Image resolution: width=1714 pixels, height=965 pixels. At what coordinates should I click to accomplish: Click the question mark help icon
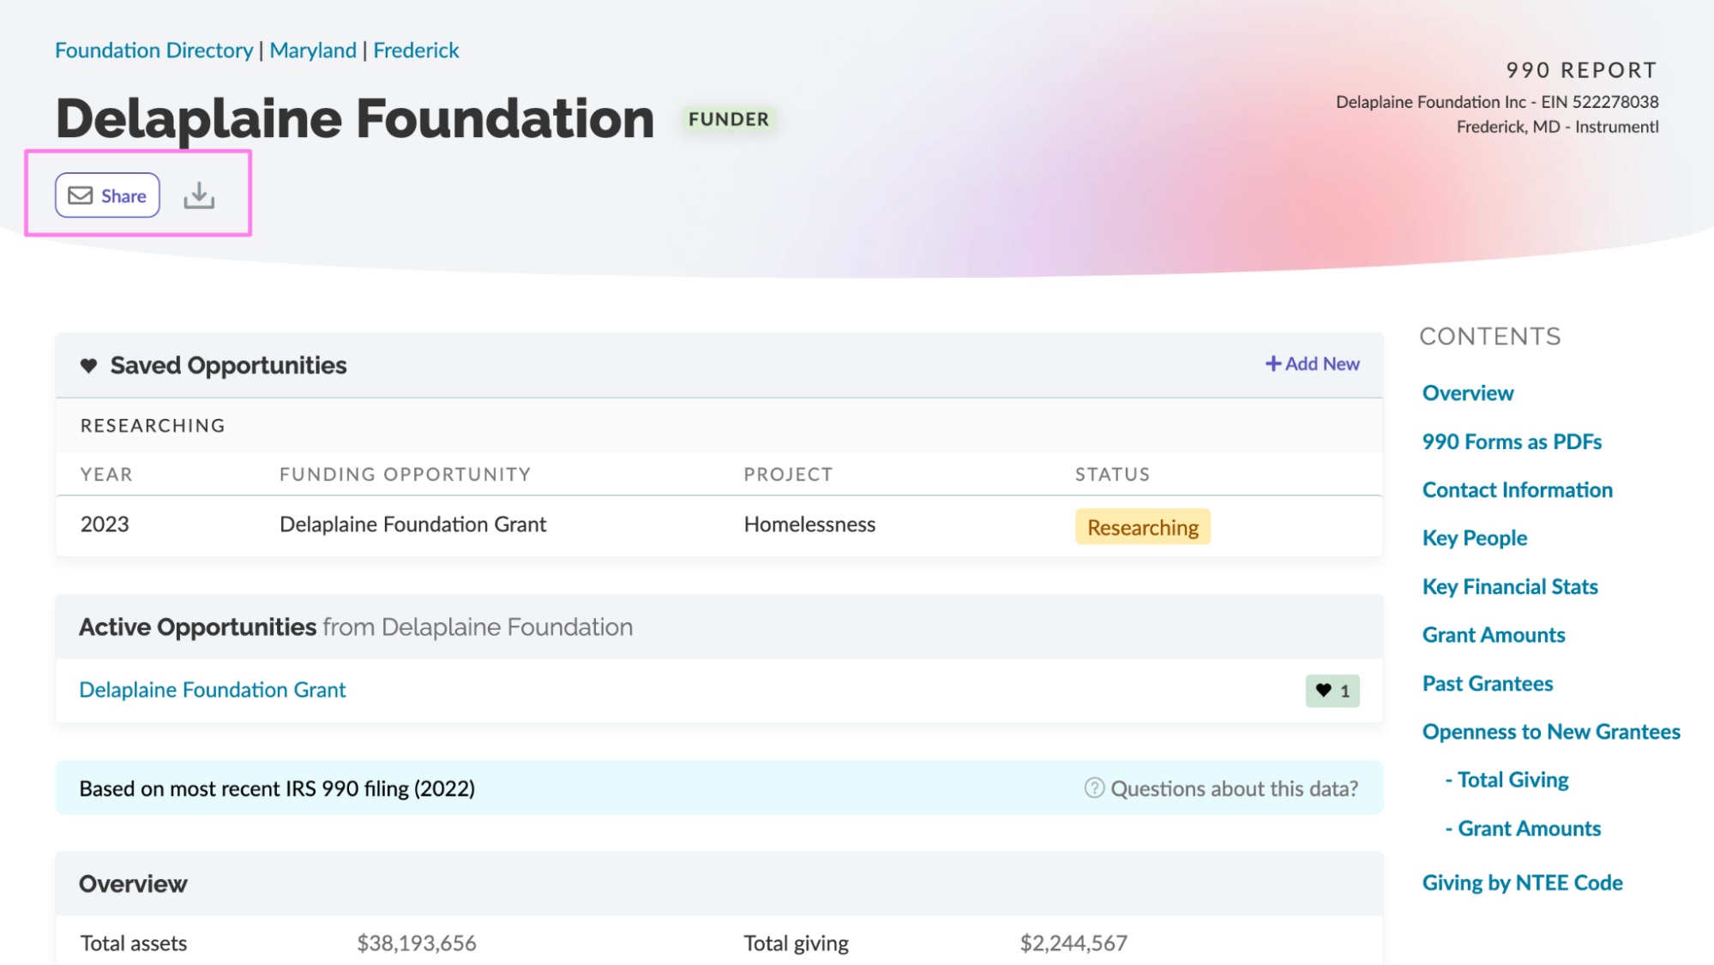pos(1094,788)
